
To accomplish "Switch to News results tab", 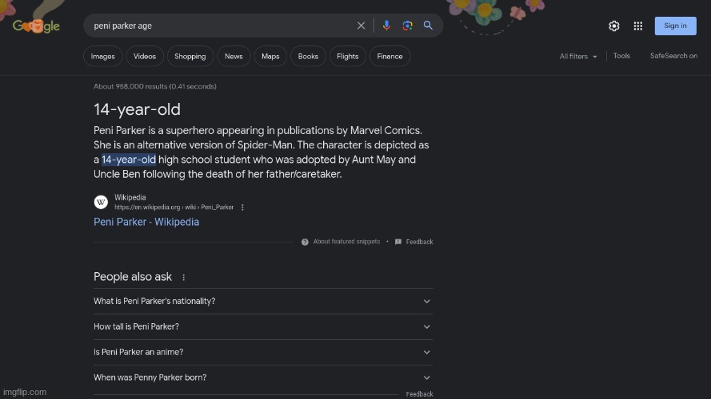I will tap(234, 56).
